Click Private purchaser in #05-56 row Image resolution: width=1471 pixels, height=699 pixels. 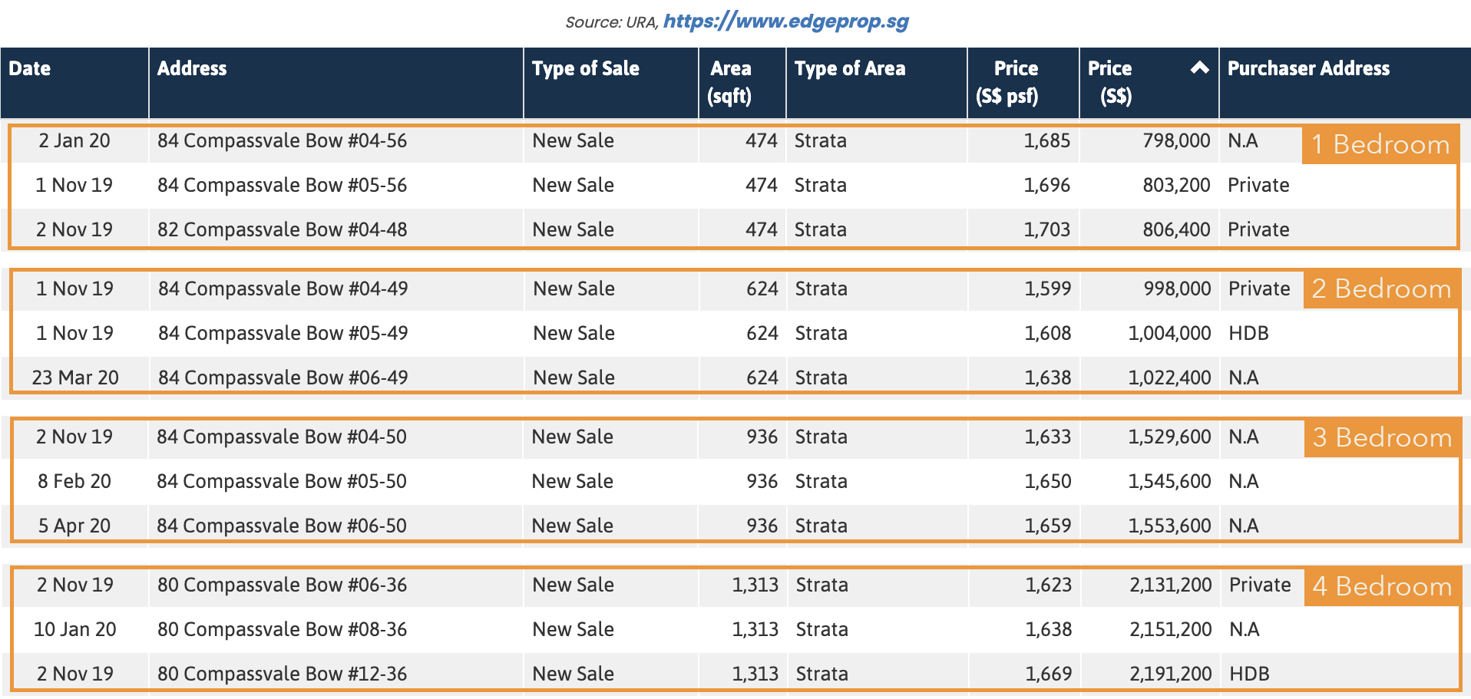[x=1258, y=186]
